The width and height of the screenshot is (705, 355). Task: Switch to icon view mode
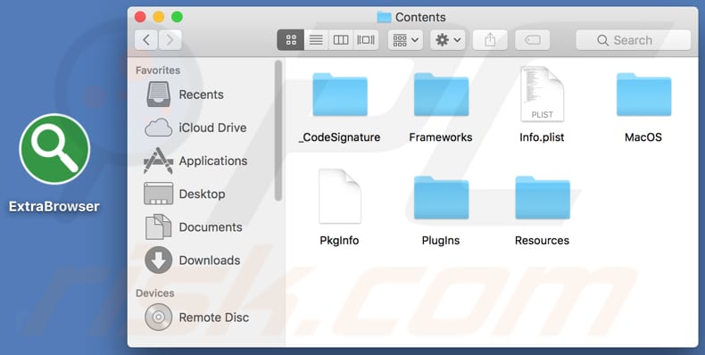pyautogui.click(x=291, y=40)
